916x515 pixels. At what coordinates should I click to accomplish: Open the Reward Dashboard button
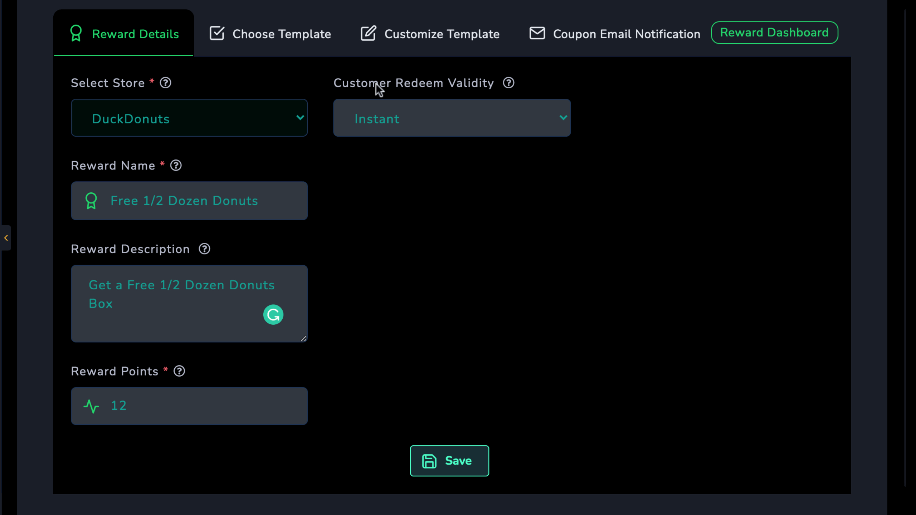point(774,33)
